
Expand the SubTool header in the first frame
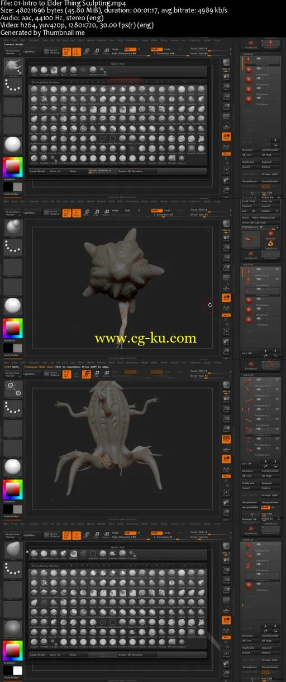pyautogui.click(x=248, y=54)
